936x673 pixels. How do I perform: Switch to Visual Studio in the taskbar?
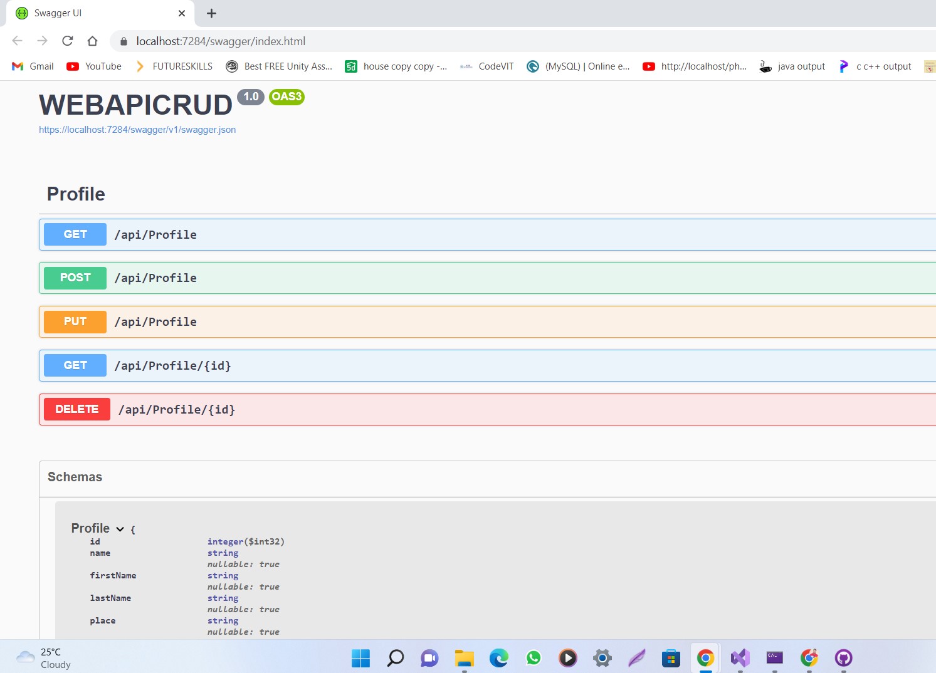tap(740, 658)
